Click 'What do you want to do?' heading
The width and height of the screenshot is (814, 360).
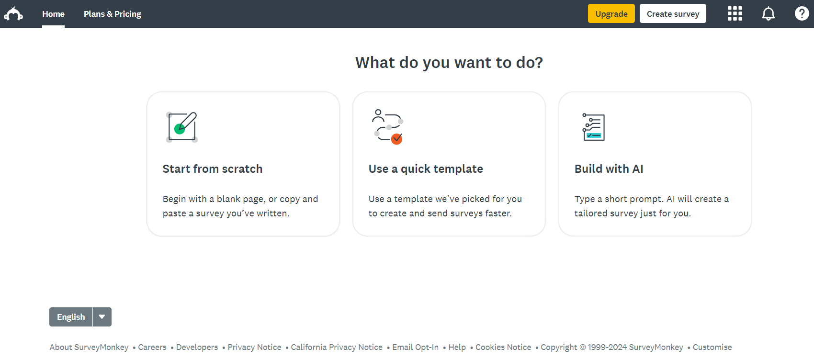click(449, 63)
